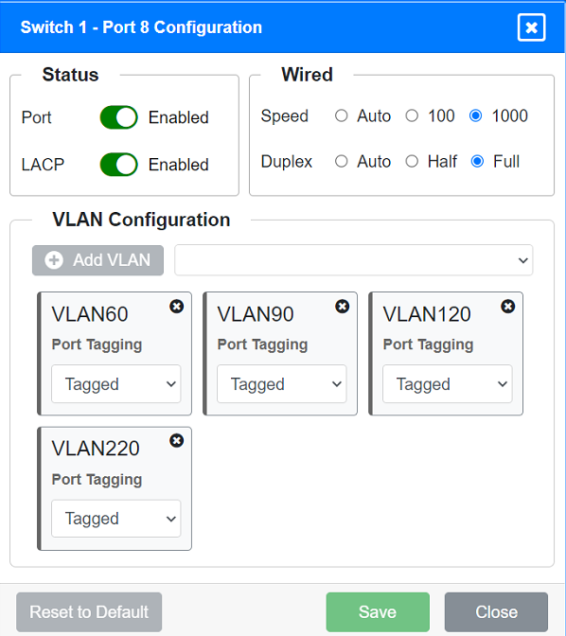
Task: Open the VLAN selection dropdown
Action: pyautogui.click(x=353, y=260)
